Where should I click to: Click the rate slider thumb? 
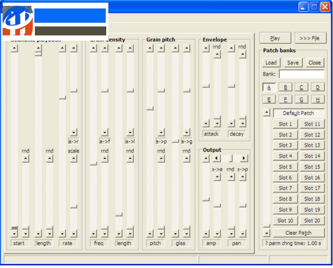pos(62,97)
